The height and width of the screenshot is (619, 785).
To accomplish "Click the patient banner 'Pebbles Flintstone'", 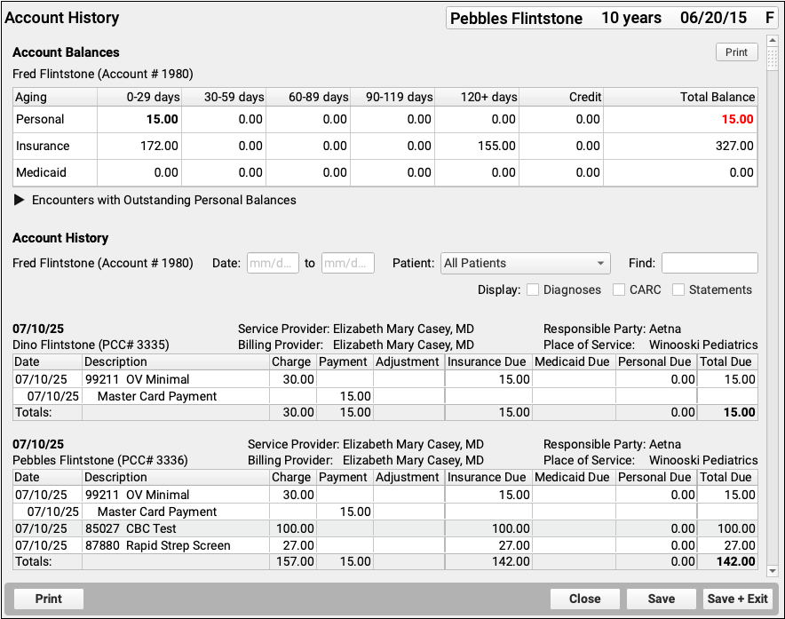I will (516, 19).
